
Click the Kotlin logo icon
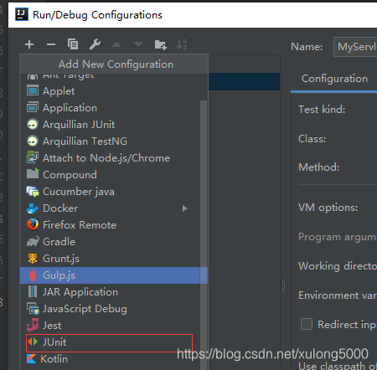tap(31, 359)
